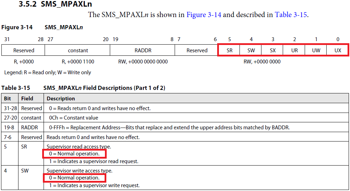Click the UW bit field in the register diagram

click(316, 51)
